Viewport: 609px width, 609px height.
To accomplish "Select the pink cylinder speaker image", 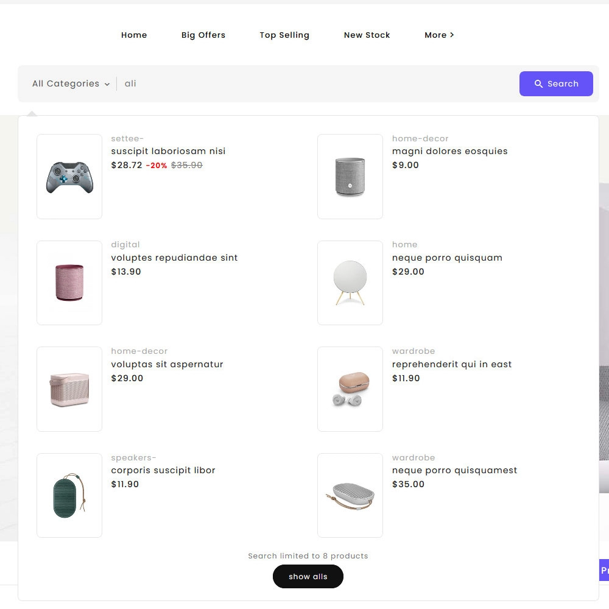I will pos(69,283).
